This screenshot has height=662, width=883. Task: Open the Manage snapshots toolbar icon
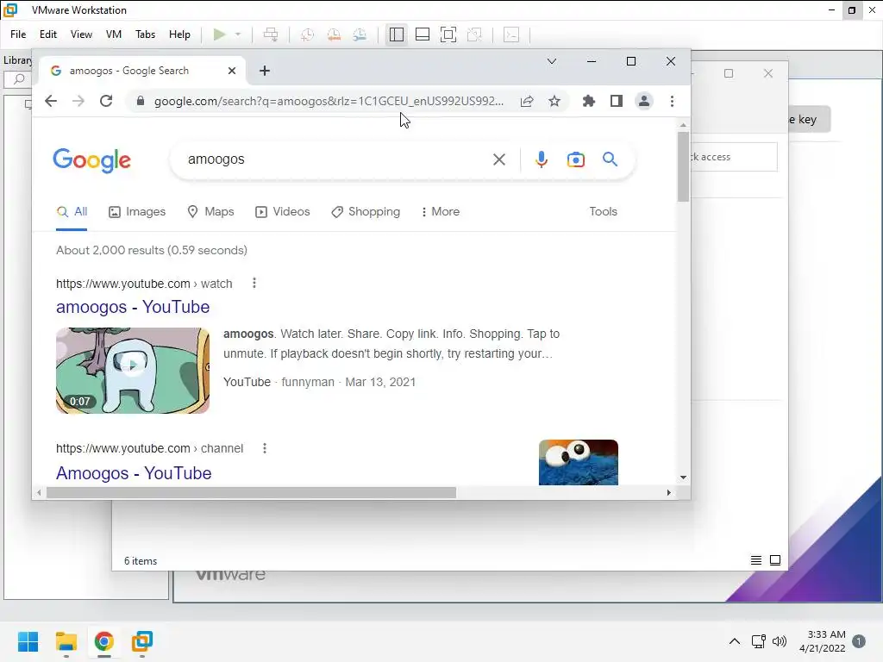(x=360, y=34)
